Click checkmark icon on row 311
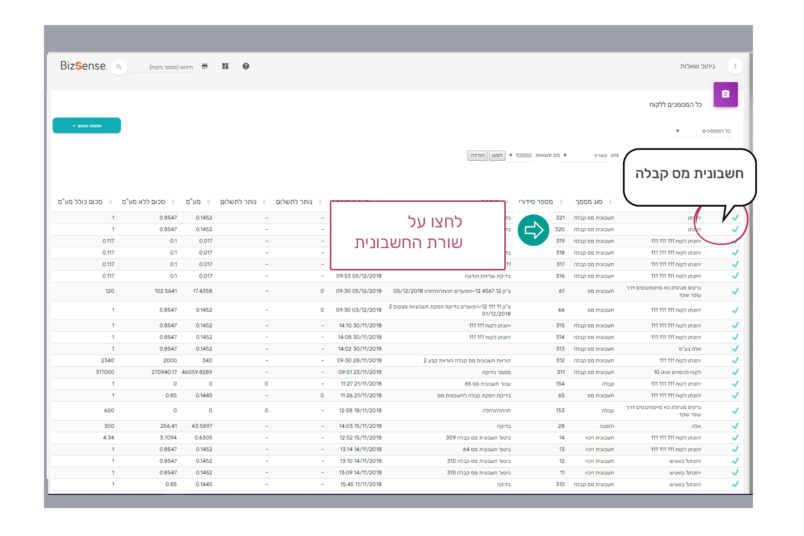This screenshot has height=536, width=804. pyautogui.click(x=735, y=372)
